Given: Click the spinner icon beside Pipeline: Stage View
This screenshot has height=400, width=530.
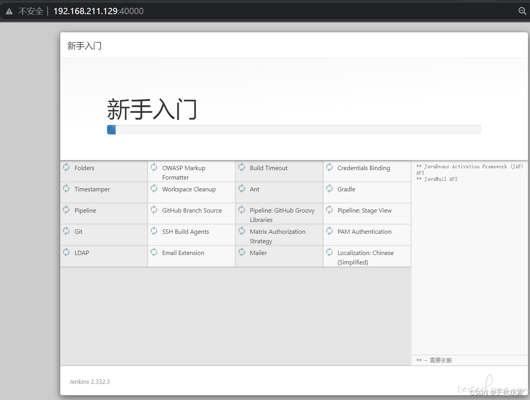Looking at the screenshot, I should pos(330,209).
